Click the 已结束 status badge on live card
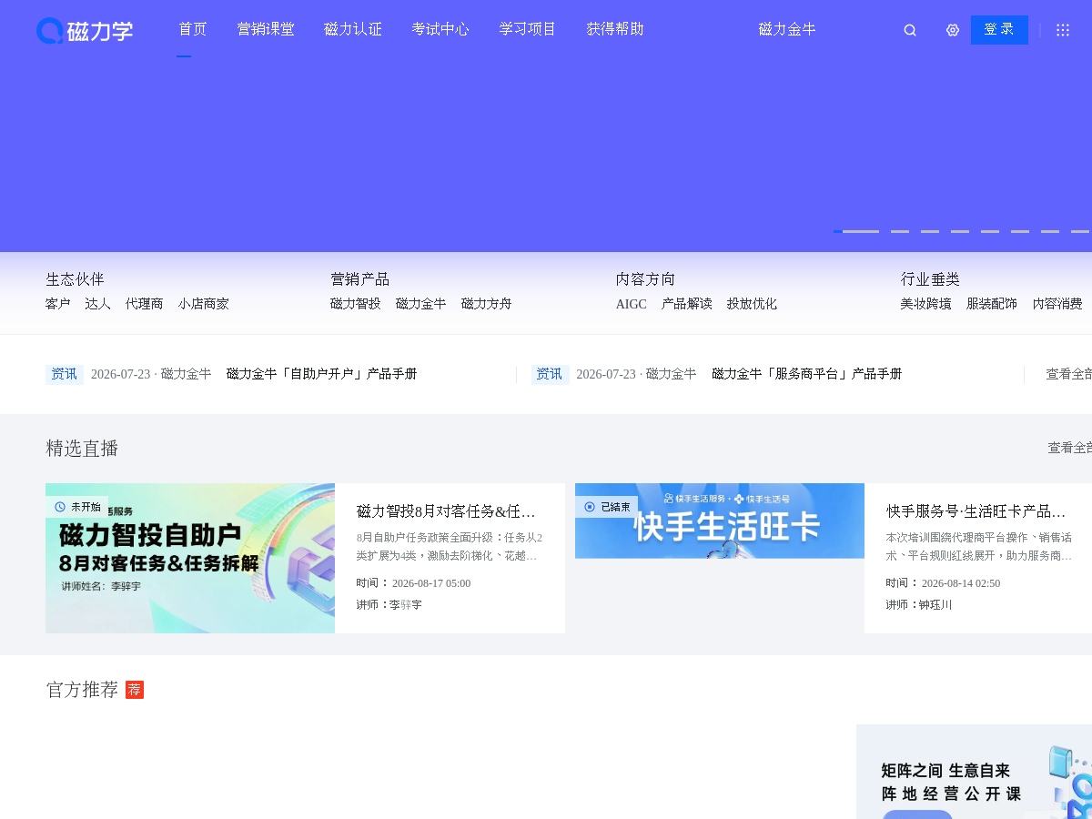1092x819 pixels. 607,507
